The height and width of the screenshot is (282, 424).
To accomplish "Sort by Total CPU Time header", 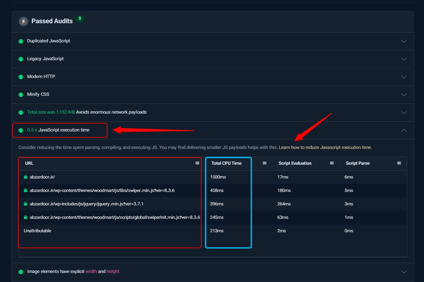I will 227,163.
